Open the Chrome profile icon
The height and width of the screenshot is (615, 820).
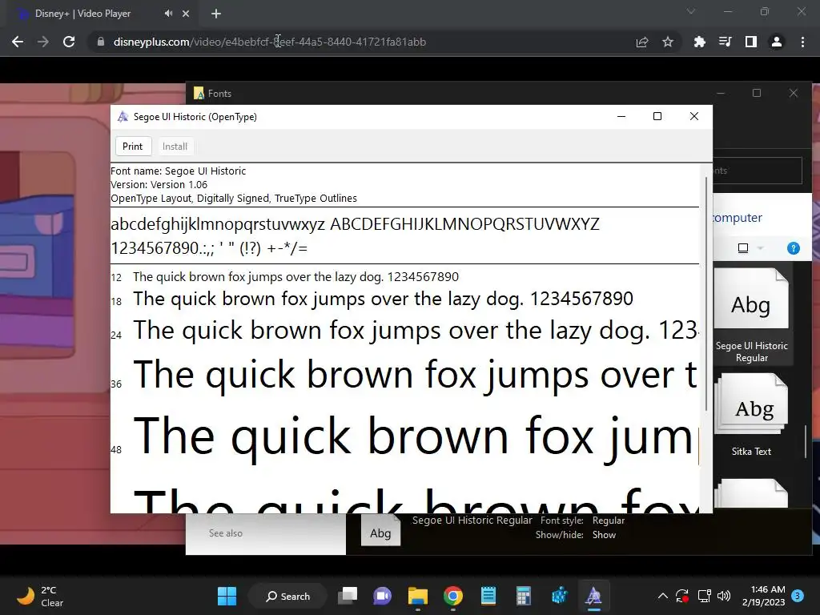[x=777, y=42]
